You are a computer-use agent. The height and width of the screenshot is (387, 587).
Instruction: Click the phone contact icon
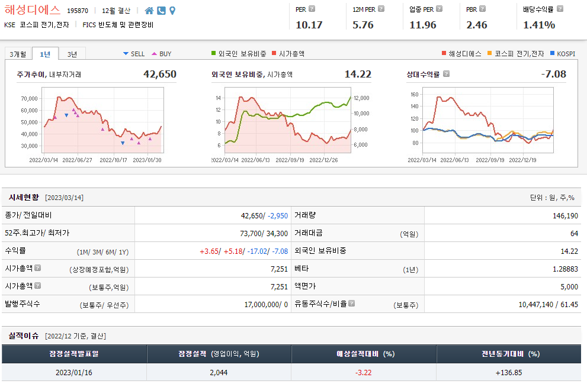click(x=161, y=11)
